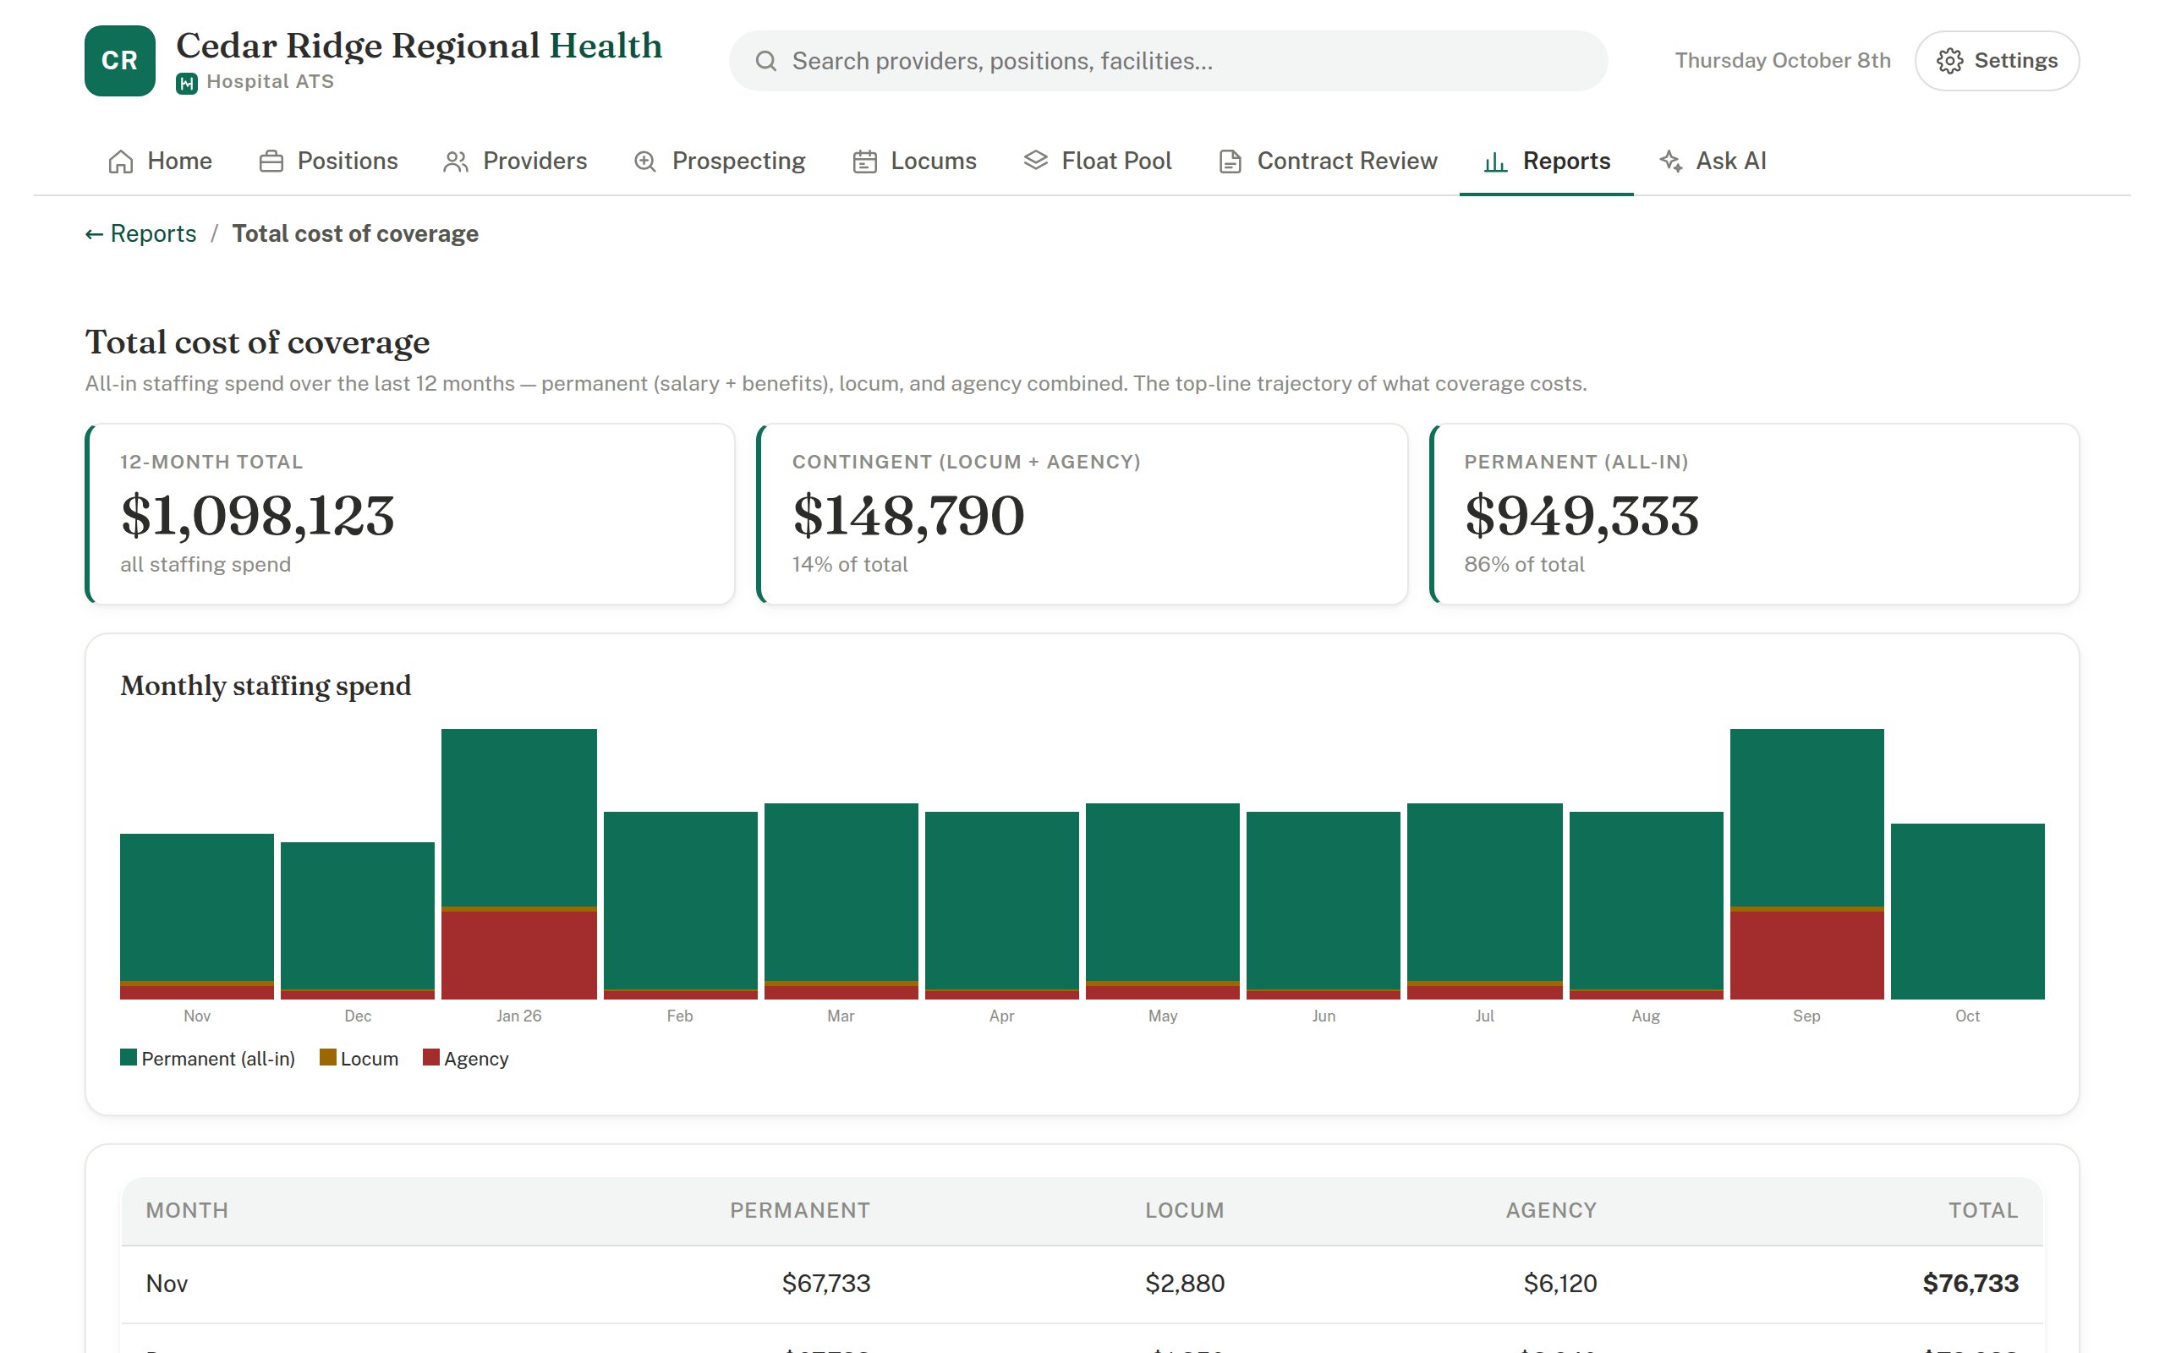Click the May bar in the chart
The width and height of the screenshot is (2165, 1353).
pyautogui.click(x=1162, y=901)
